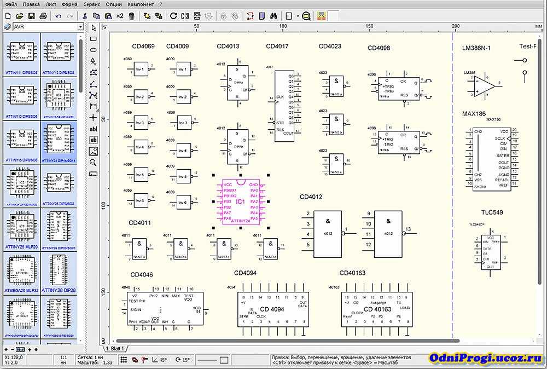Choose the freehand shape tool

pos(93,61)
